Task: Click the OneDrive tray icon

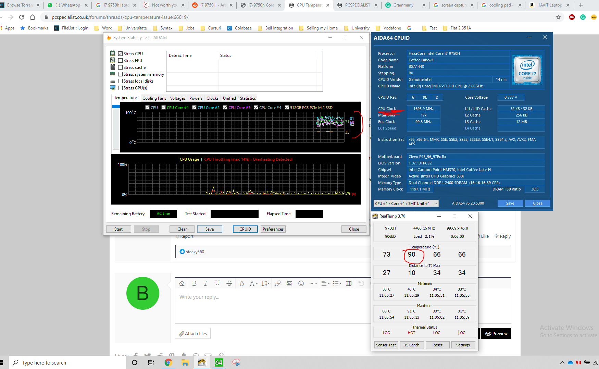Action: (571, 362)
